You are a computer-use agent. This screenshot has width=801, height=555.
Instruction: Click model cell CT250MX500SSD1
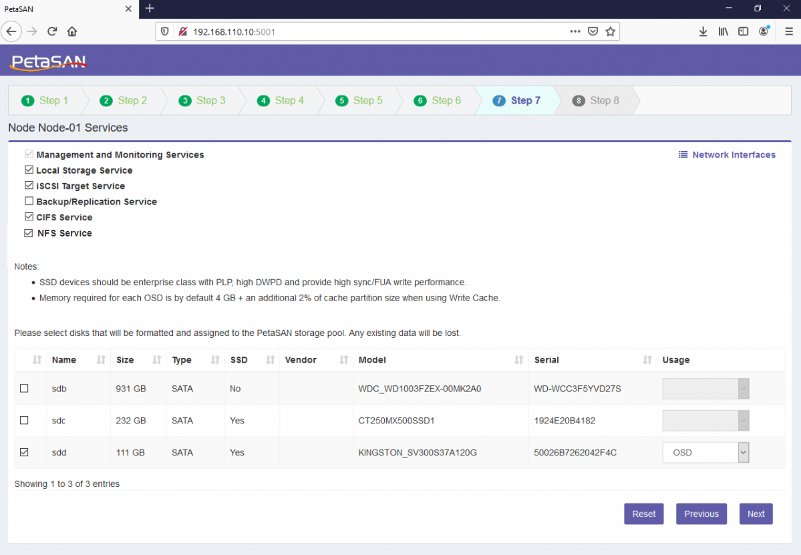[396, 421]
